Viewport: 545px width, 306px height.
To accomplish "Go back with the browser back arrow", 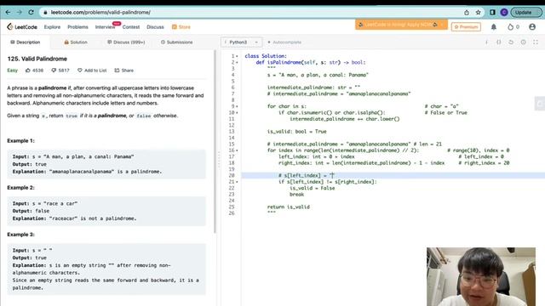I will point(8,12).
